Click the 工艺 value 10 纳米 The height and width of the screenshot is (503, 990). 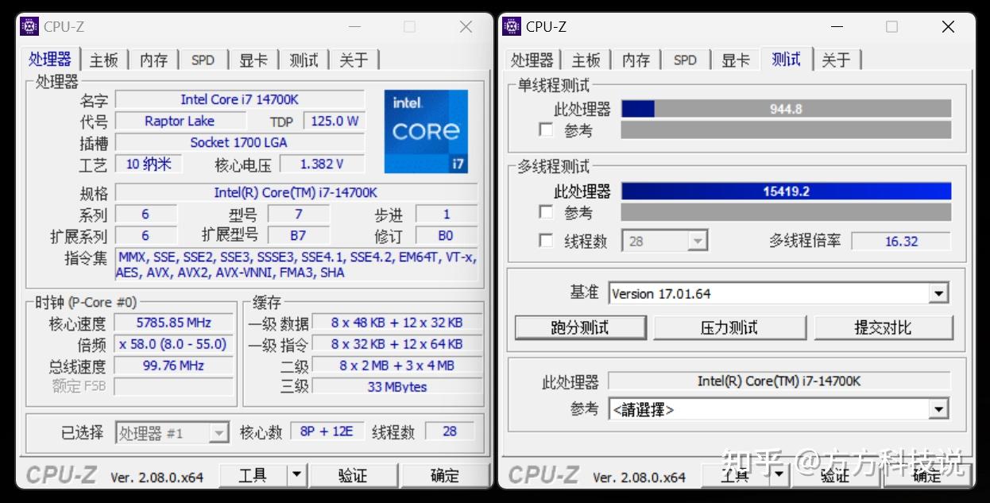[x=149, y=164]
